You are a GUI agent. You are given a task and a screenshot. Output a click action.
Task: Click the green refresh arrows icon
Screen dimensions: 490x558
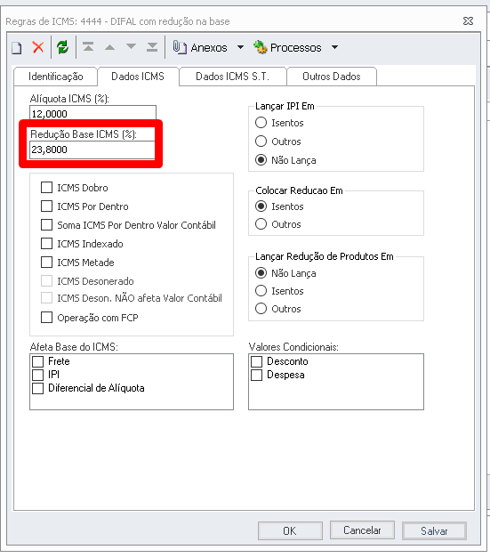pyautogui.click(x=63, y=47)
